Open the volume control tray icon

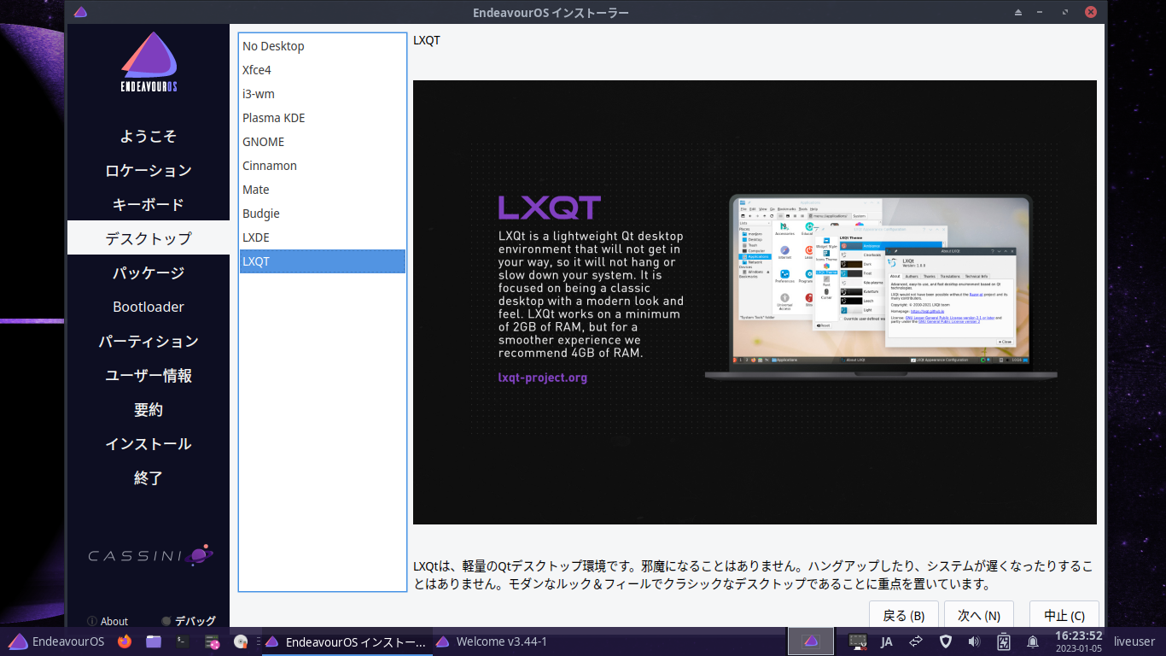coord(974,641)
